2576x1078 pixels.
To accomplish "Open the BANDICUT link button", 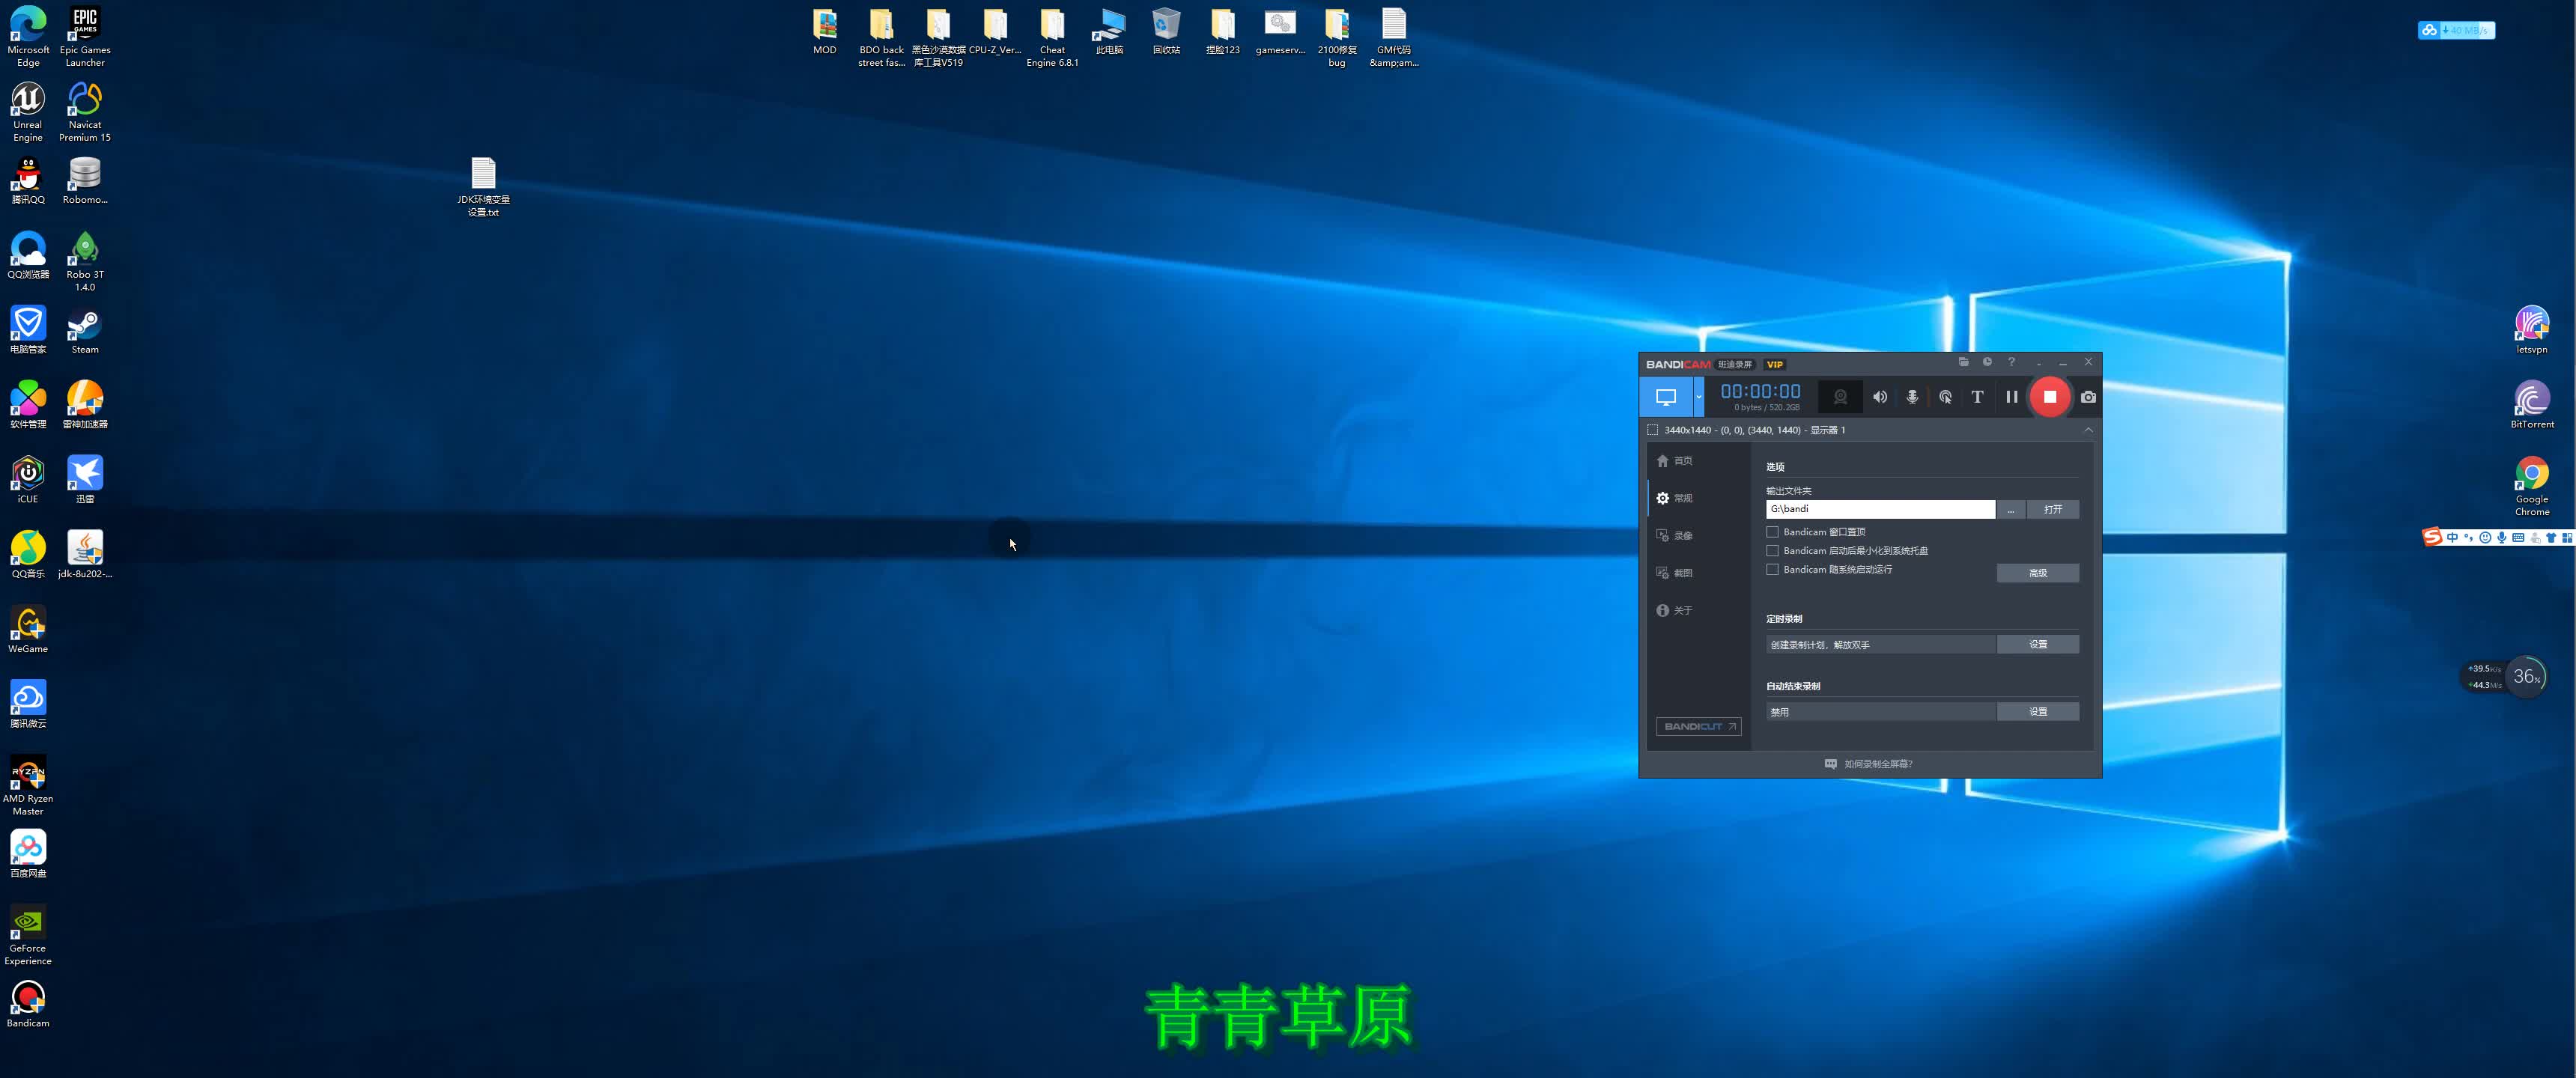I will [1698, 726].
